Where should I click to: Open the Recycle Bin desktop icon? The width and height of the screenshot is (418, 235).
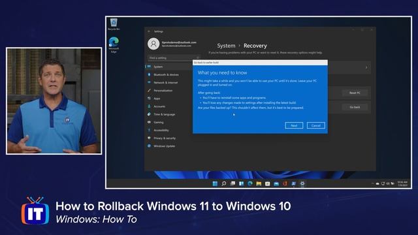[x=114, y=24]
